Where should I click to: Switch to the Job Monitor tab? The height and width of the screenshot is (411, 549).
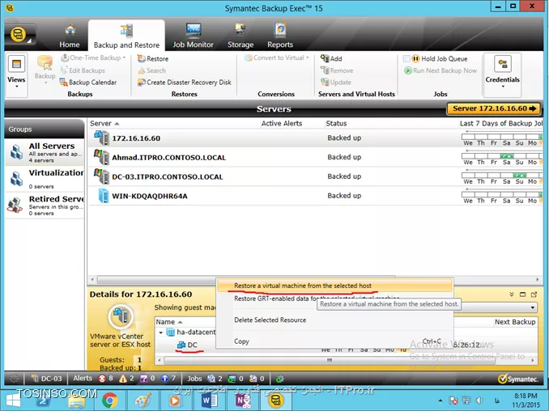193,36
